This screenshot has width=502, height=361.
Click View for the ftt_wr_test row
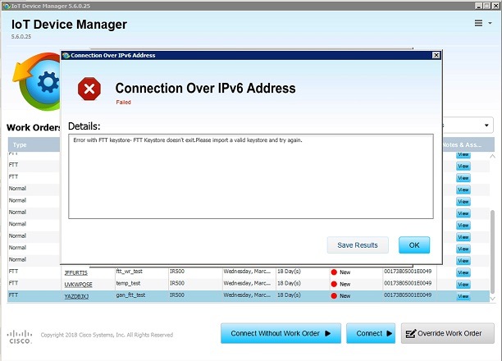tap(463, 272)
